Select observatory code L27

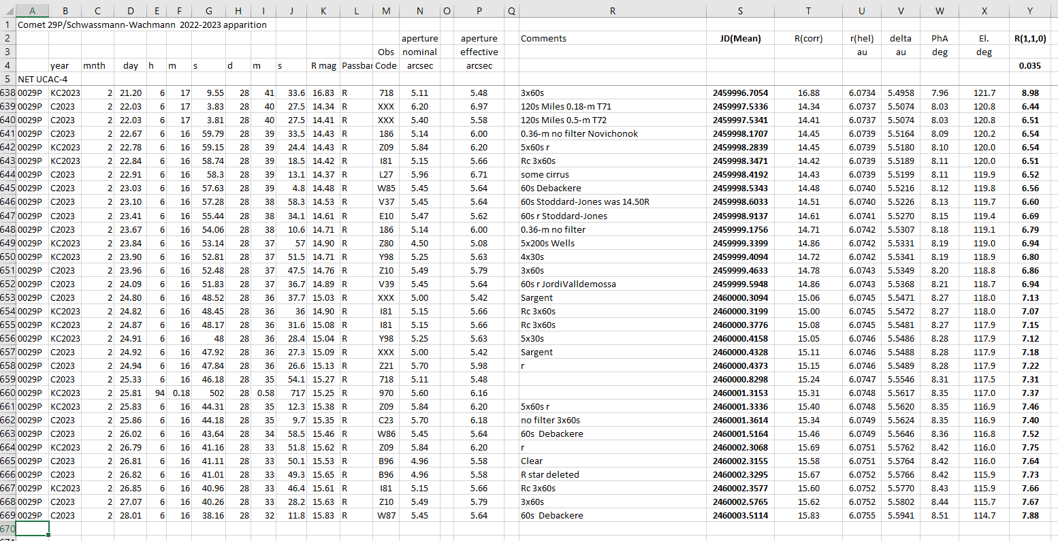[x=386, y=174]
